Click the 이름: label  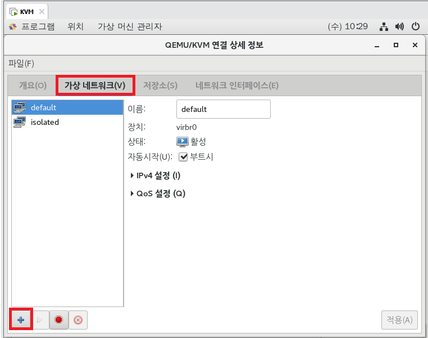click(x=136, y=109)
